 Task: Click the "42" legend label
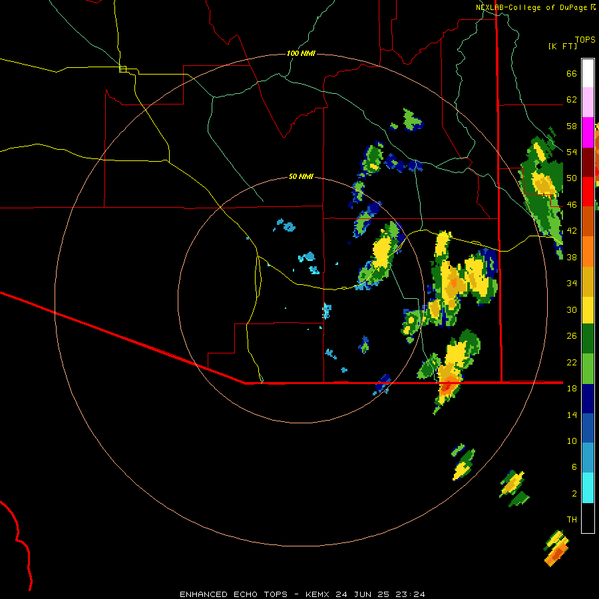[x=572, y=231]
